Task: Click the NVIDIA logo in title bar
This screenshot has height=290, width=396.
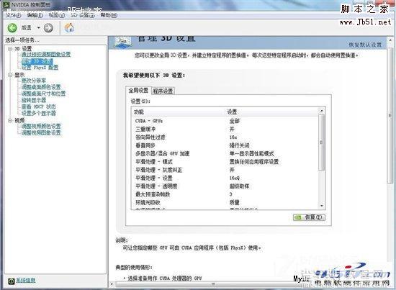Action: 6,4
